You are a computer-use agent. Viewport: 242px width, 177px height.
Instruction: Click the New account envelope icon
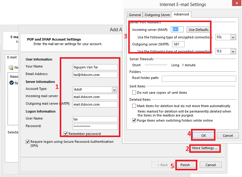11,67
